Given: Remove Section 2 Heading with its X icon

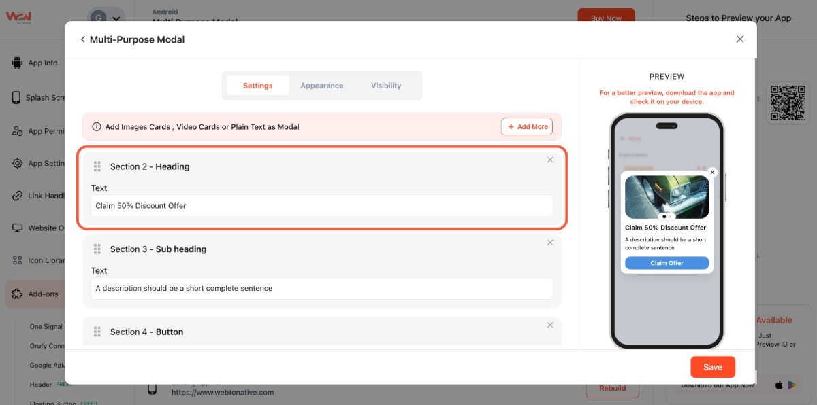Looking at the screenshot, I should [550, 160].
